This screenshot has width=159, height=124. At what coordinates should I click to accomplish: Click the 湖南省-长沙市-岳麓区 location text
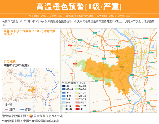point(16,65)
